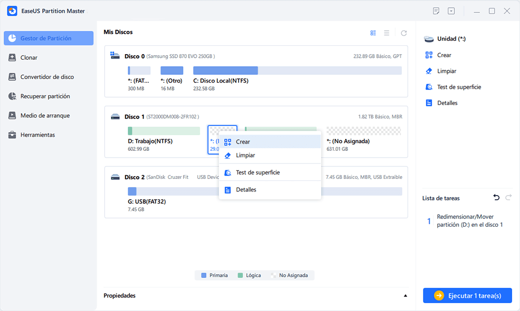Viewport: 520px width, 311px height.
Task: Choose Detalles in the context menu
Action: click(270, 190)
